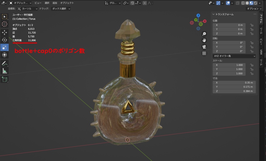Select wireframe viewport shading
Image resolution: width=266 pixels, height=161 pixels.
tap(243, 3)
